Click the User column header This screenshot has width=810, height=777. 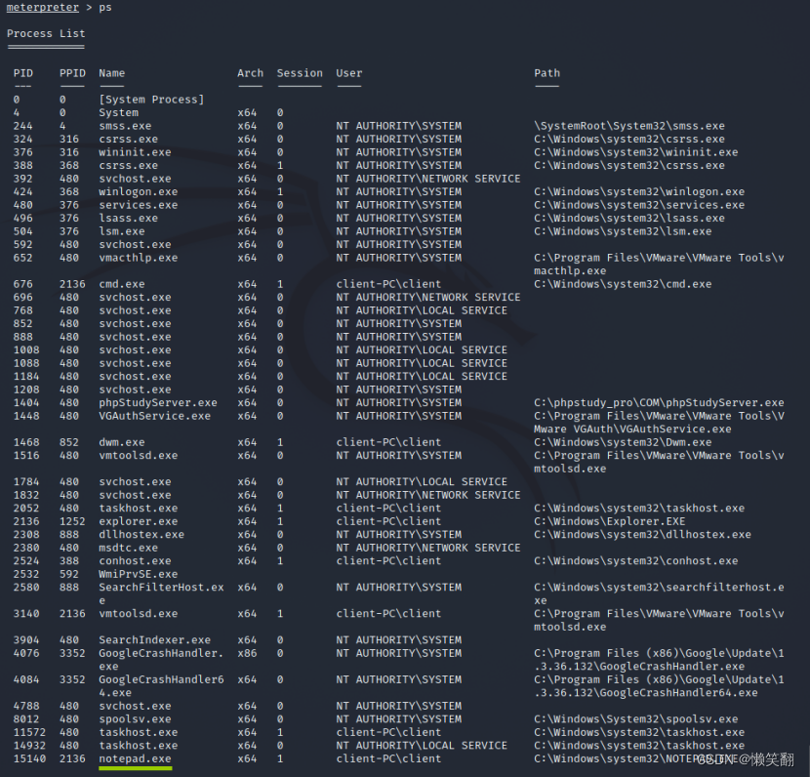(x=349, y=72)
